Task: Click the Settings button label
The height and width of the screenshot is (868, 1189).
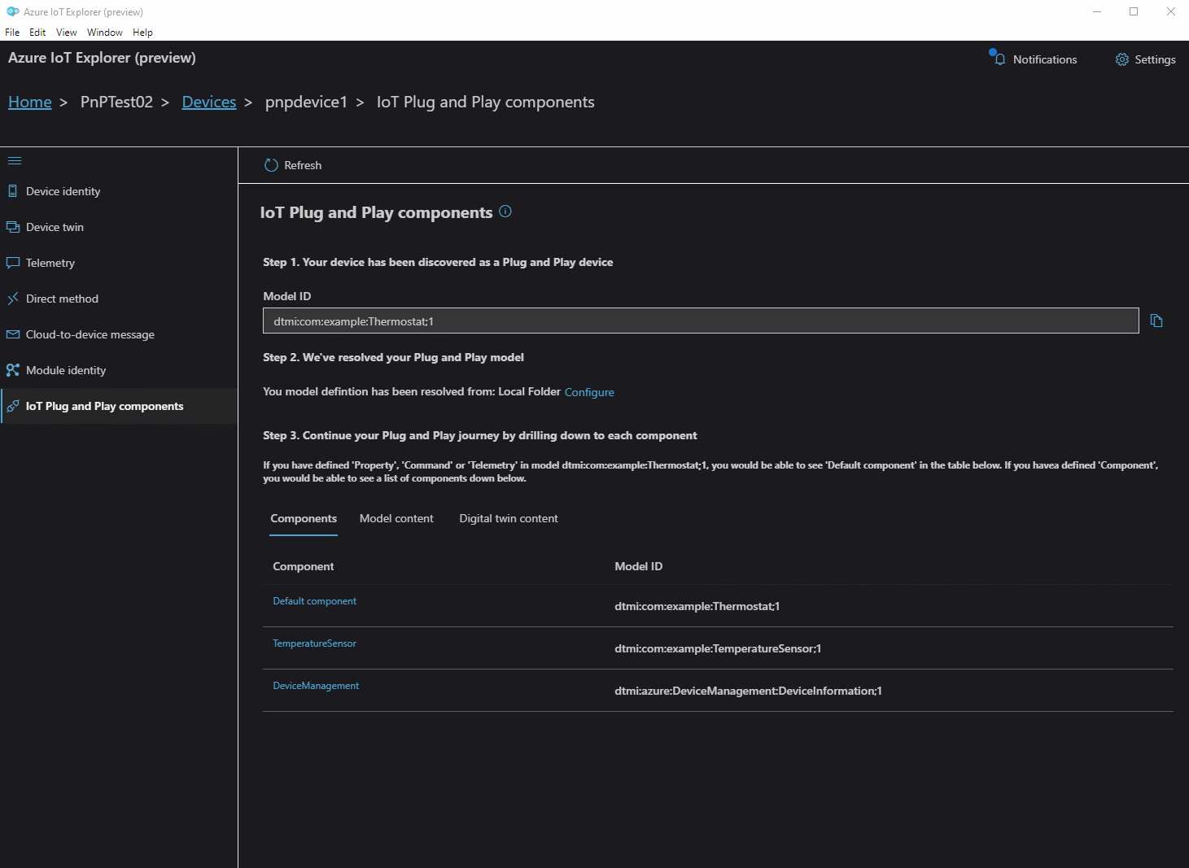Action: [1155, 59]
